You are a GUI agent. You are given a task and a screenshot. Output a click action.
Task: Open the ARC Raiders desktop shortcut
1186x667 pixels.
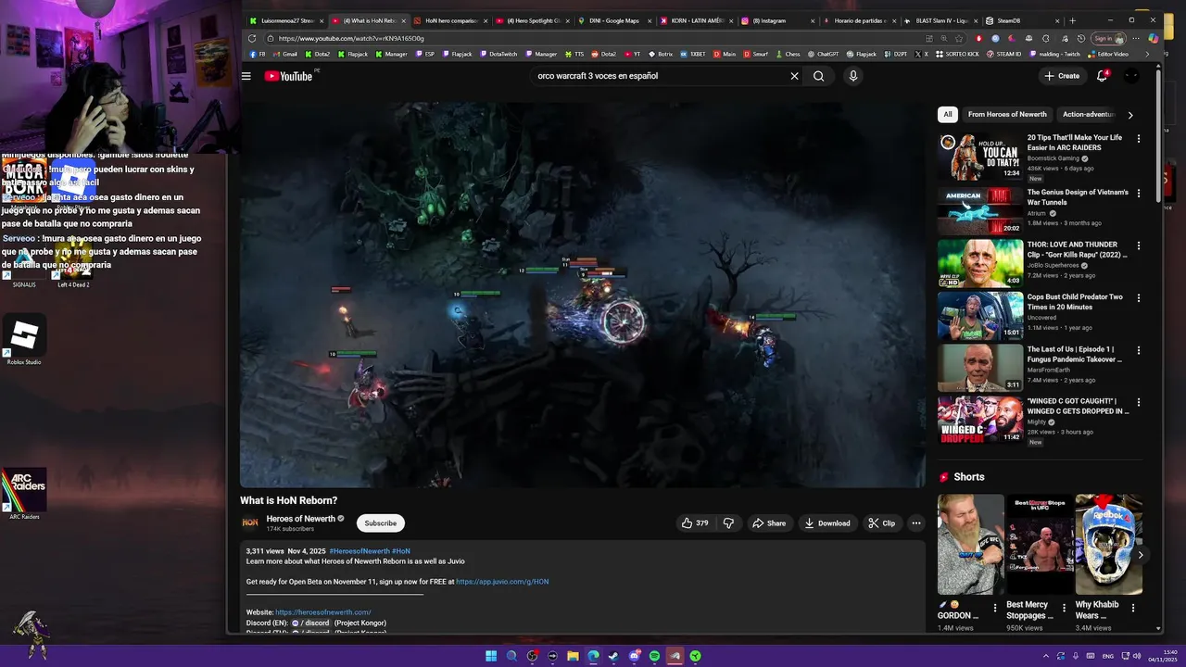click(24, 494)
